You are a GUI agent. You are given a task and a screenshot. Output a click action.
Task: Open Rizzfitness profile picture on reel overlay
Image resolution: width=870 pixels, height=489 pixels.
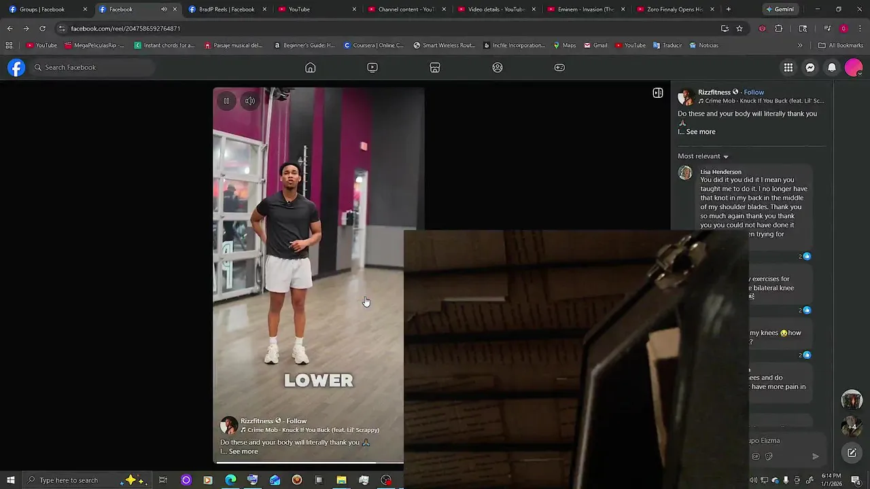[x=229, y=425]
